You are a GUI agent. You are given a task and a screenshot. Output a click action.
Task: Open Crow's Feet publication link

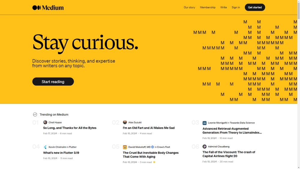[x=163, y=147]
